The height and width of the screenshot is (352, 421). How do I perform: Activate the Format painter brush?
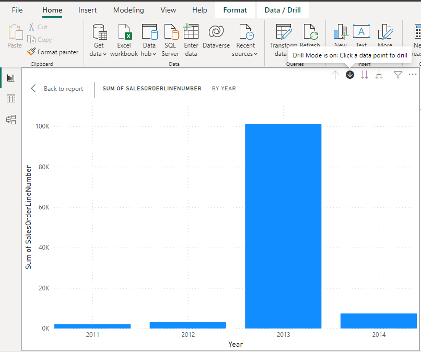[x=53, y=52]
